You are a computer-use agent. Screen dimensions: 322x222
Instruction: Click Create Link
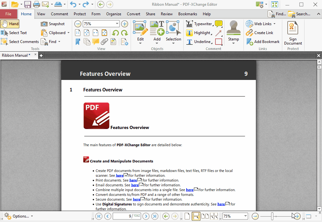tap(260, 33)
